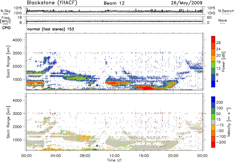This screenshot has height=162, width=234.
Task: Click the Nave legend label
Action: click(223, 20)
